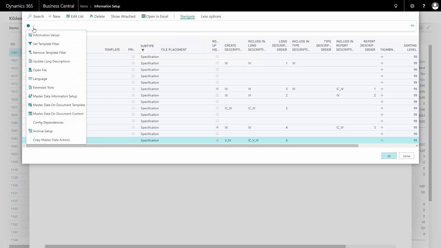Toggle roll-up hierarchy checkbox in V_IV row
Viewport: 441px width, 248px height.
pos(217,141)
